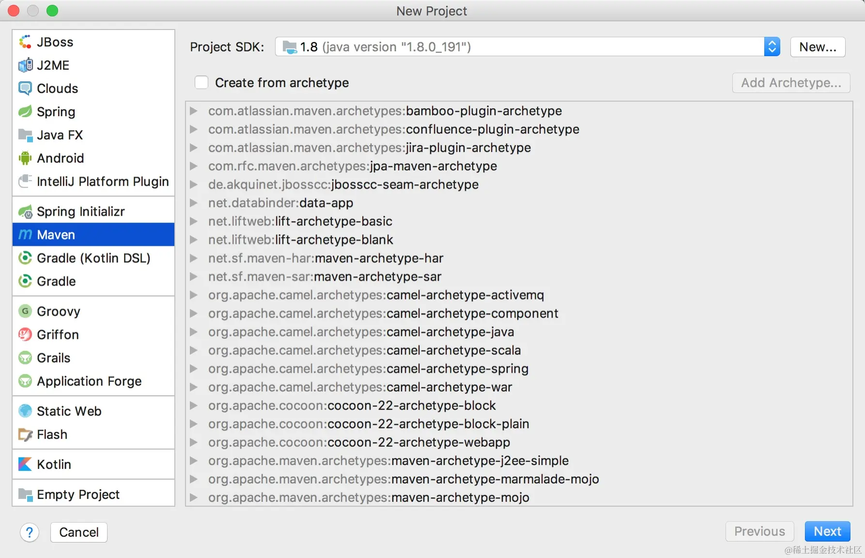This screenshot has height=558, width=865.
Task: Select maven-archetype-j2ee-simple row text
Action: point(388,460)
